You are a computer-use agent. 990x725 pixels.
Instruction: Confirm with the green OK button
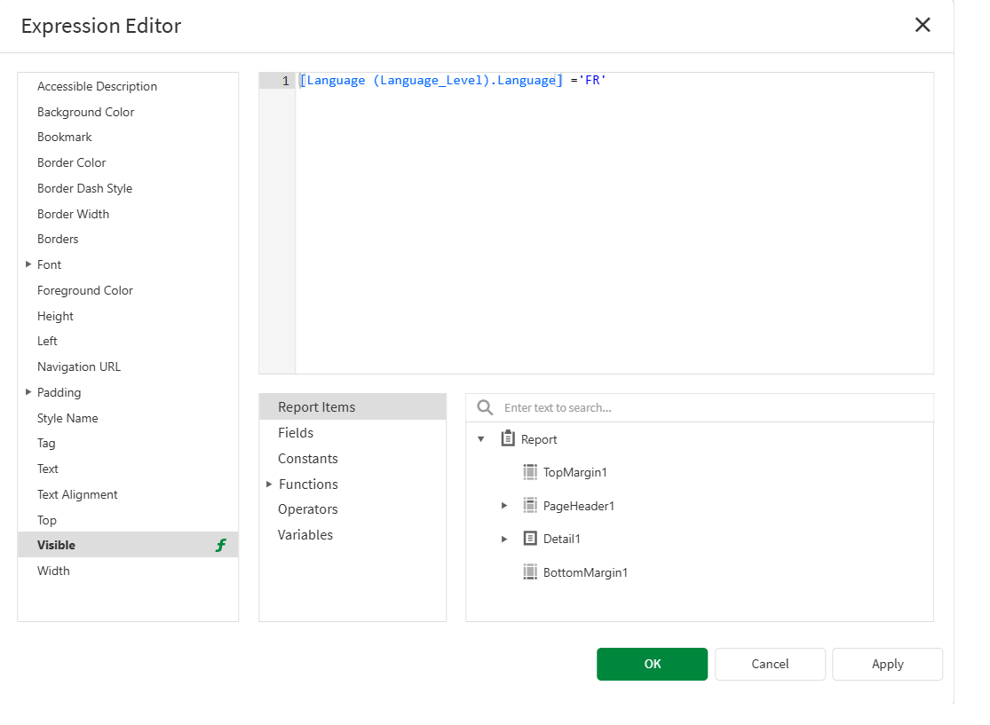click(x=653, y=664)
